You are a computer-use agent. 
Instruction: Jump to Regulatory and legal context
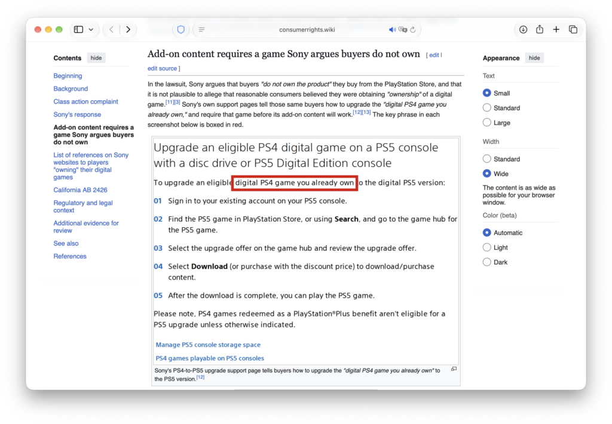[x=82, y=206]
